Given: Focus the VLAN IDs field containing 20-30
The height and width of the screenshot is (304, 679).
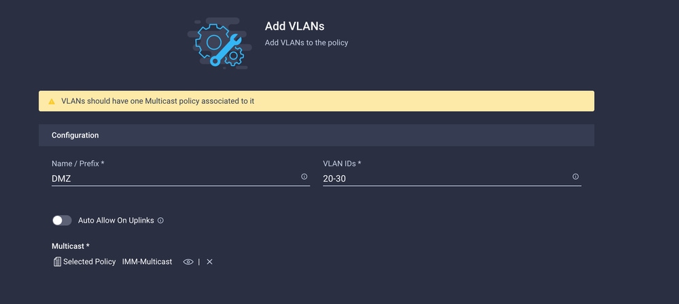Looking at the screenshot, I should tap(452, 178).
